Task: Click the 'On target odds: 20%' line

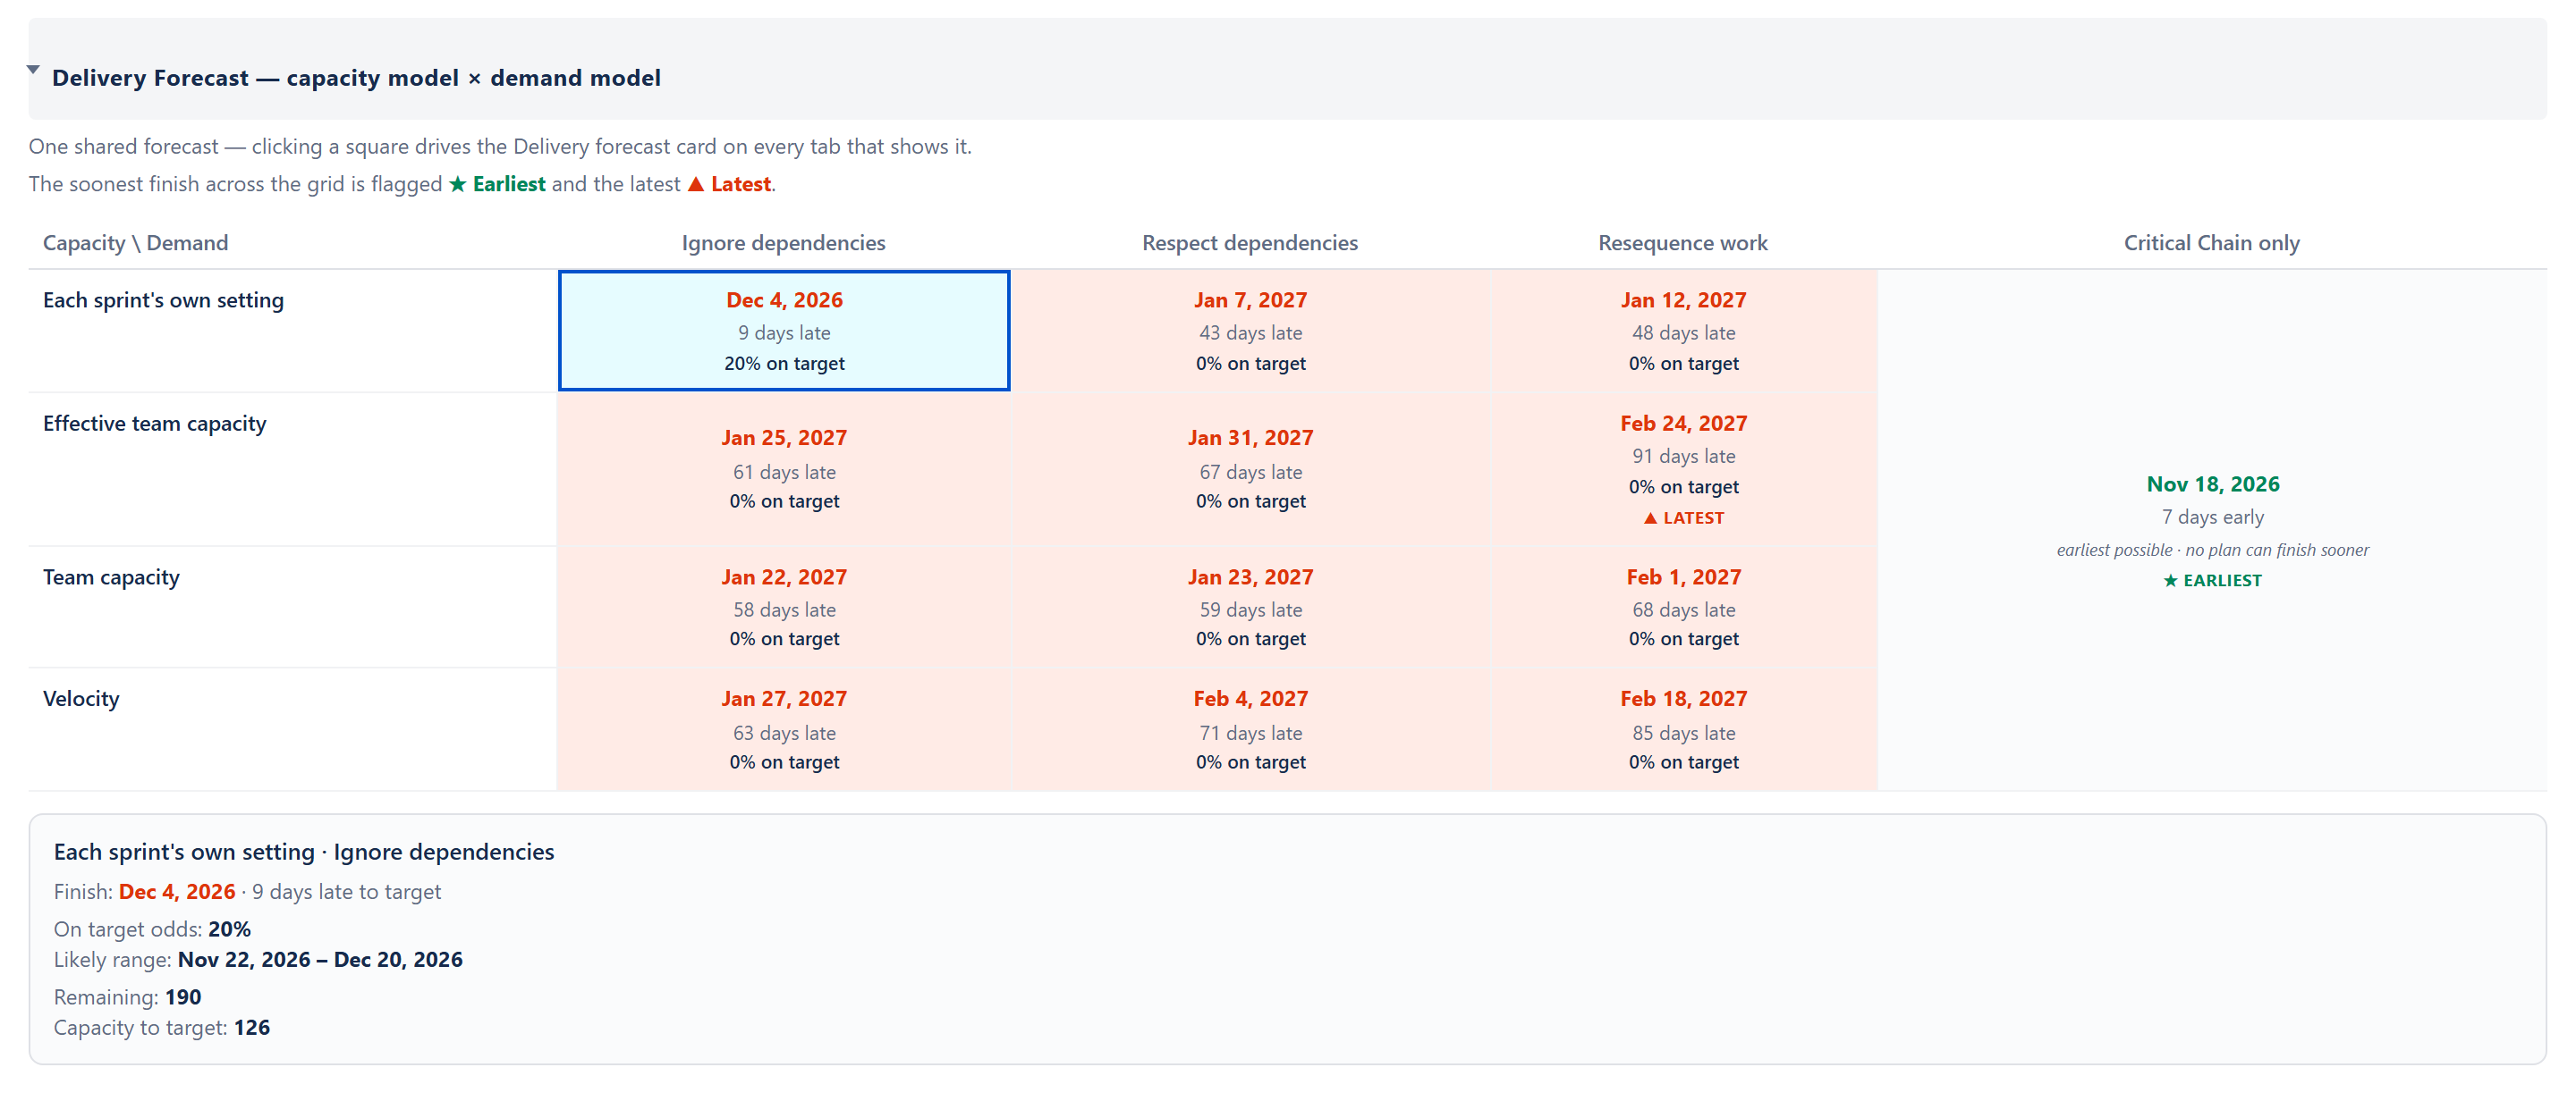Action: click(152, 929)
